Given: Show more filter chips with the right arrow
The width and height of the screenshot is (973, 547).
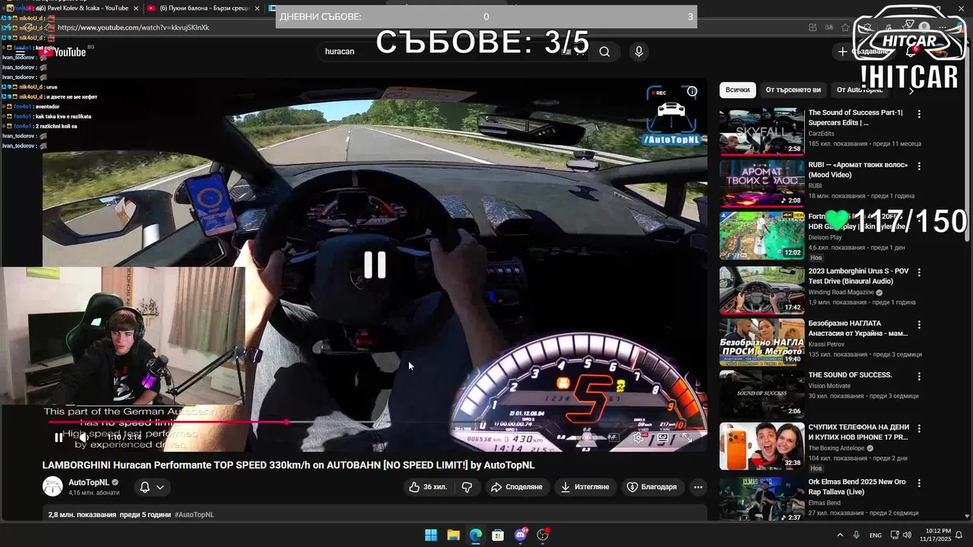Looking at the screenshot, I should click(x=911, y=90).
